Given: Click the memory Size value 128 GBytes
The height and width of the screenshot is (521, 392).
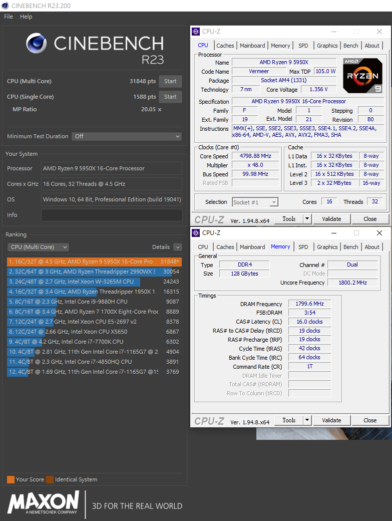Looking at the screenshot, I should (245, 274).
